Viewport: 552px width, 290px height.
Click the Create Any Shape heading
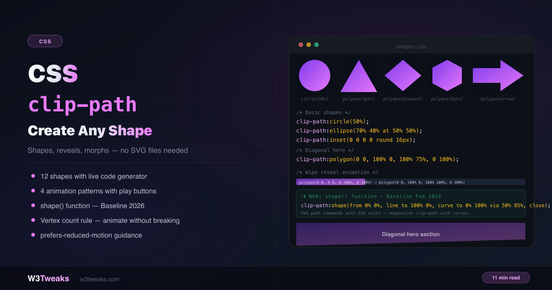pyautogui.click(x=90, y=131)
